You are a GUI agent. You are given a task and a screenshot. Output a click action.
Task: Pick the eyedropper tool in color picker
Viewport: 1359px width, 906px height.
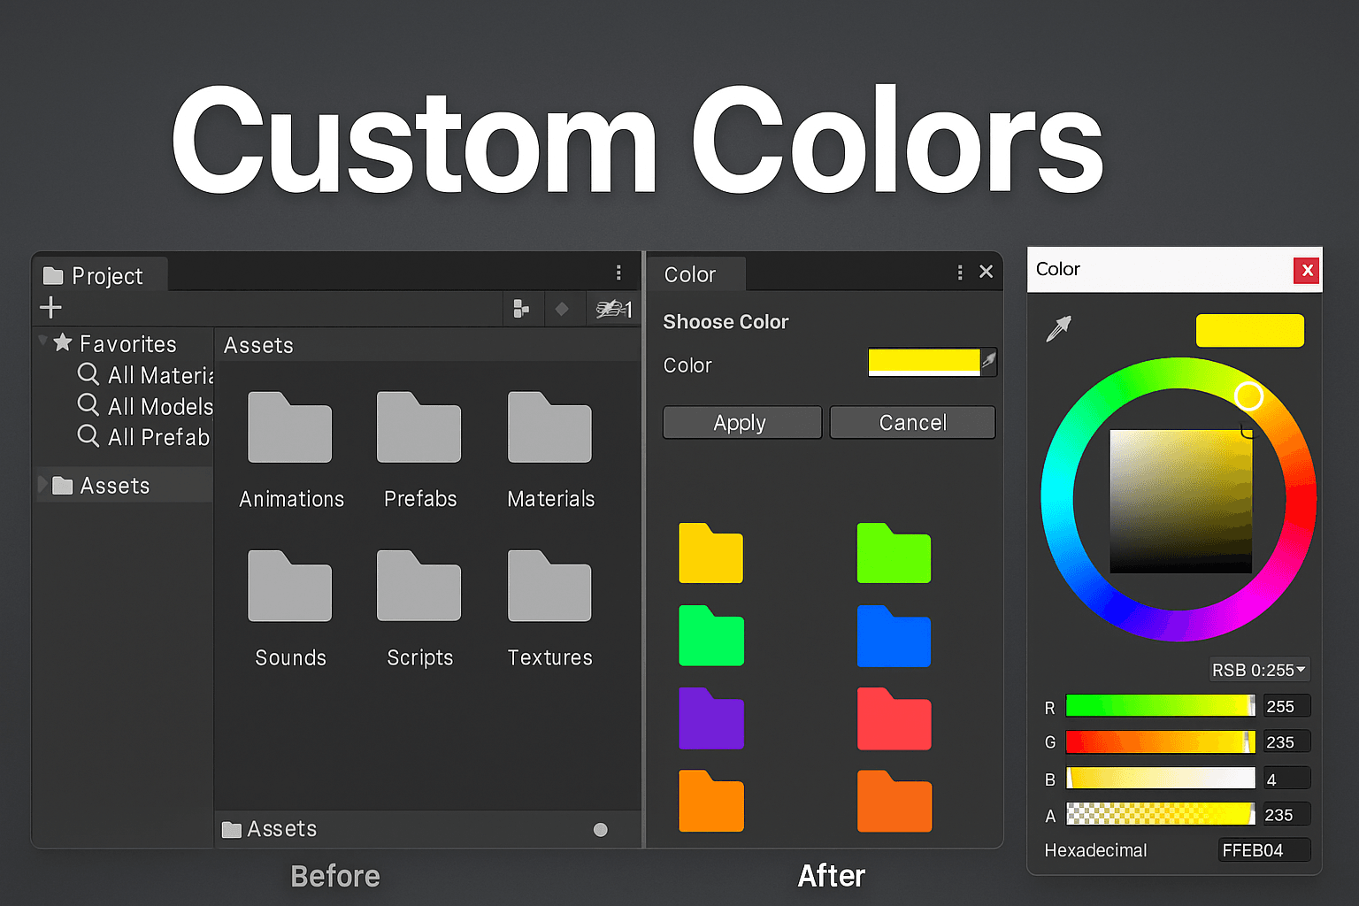pyautogui.click(x=1058, y=328)
